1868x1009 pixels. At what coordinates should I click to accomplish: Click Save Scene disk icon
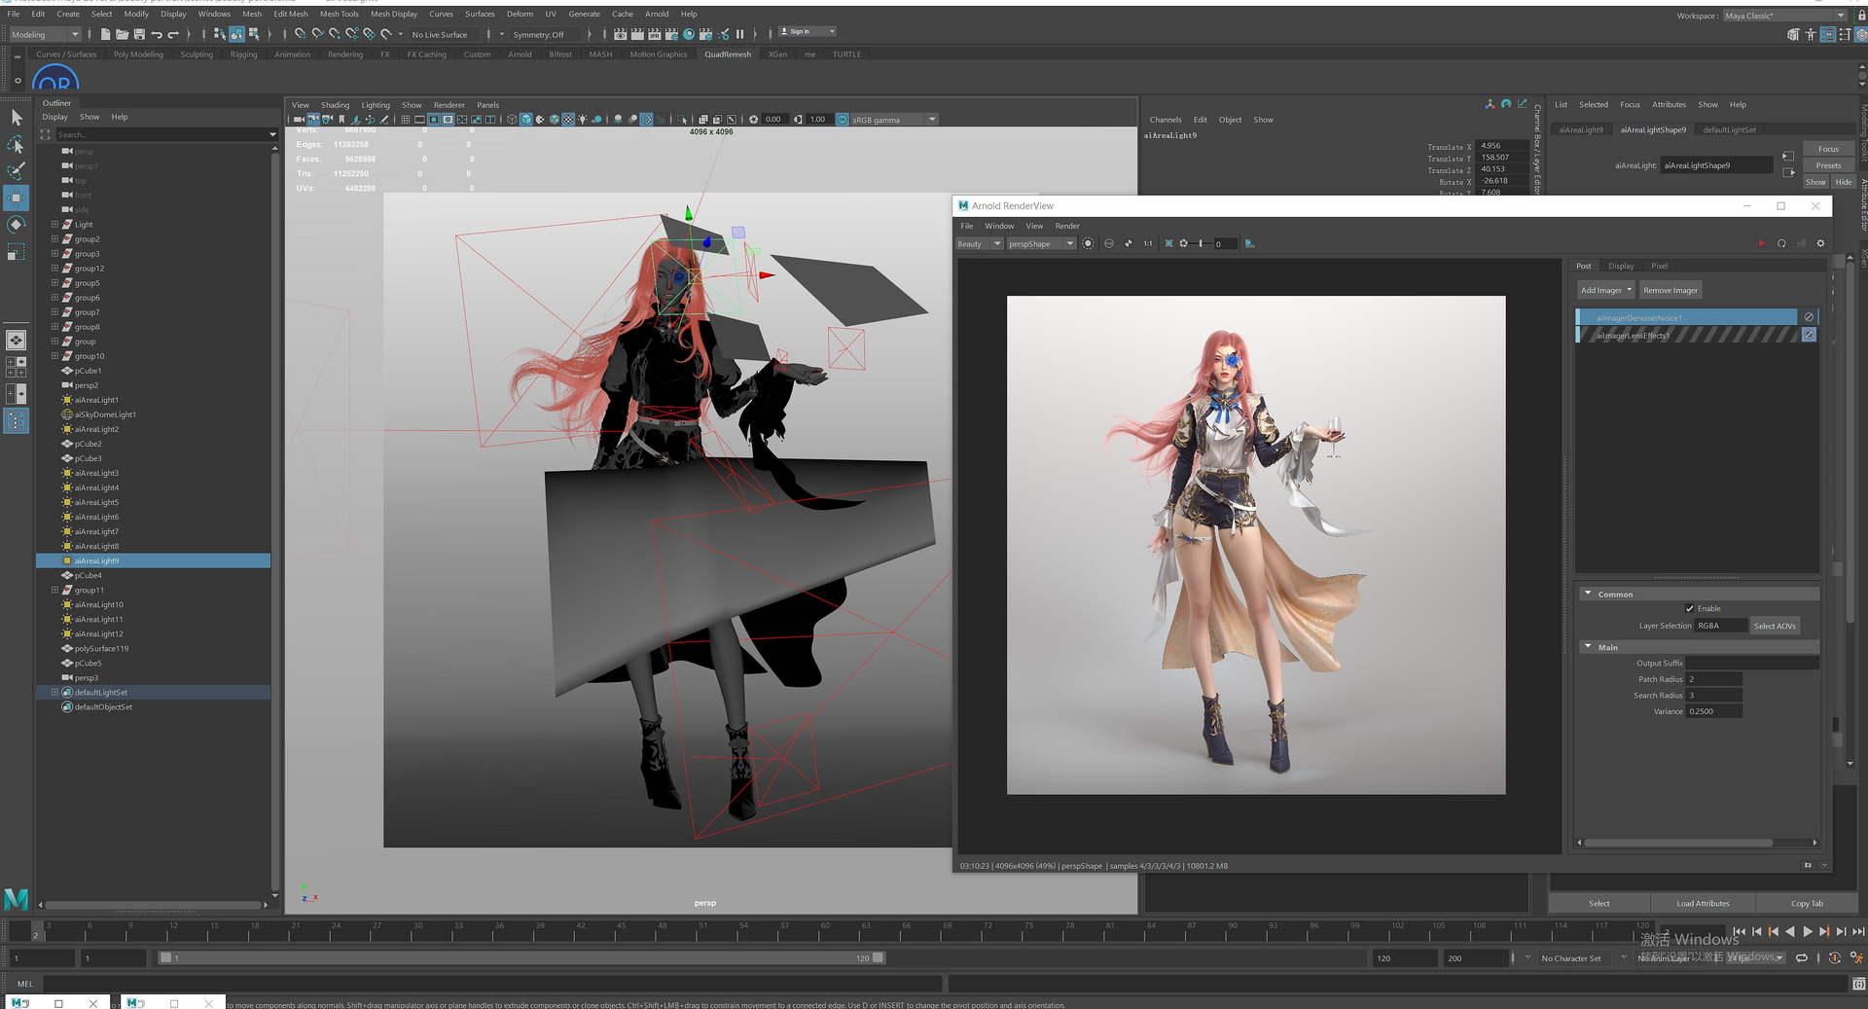139,34
